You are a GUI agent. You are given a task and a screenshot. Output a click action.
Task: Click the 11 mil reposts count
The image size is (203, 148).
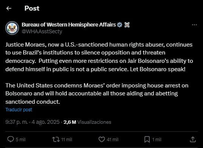coord(67,140)
